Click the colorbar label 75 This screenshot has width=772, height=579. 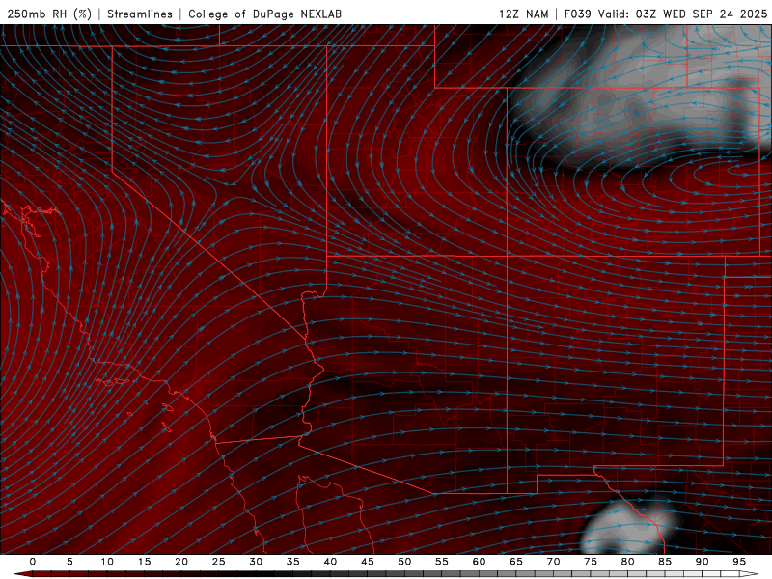(x=591, y=562)
